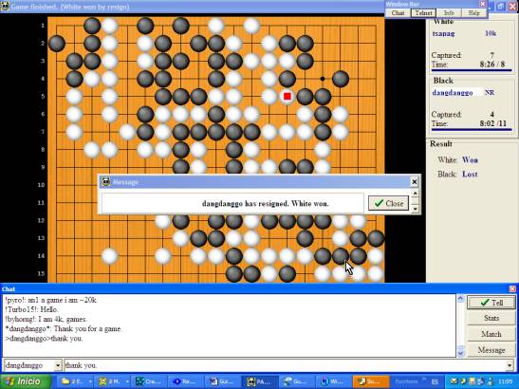
Task: Click the mail icon in system tray
Action: 454,381
